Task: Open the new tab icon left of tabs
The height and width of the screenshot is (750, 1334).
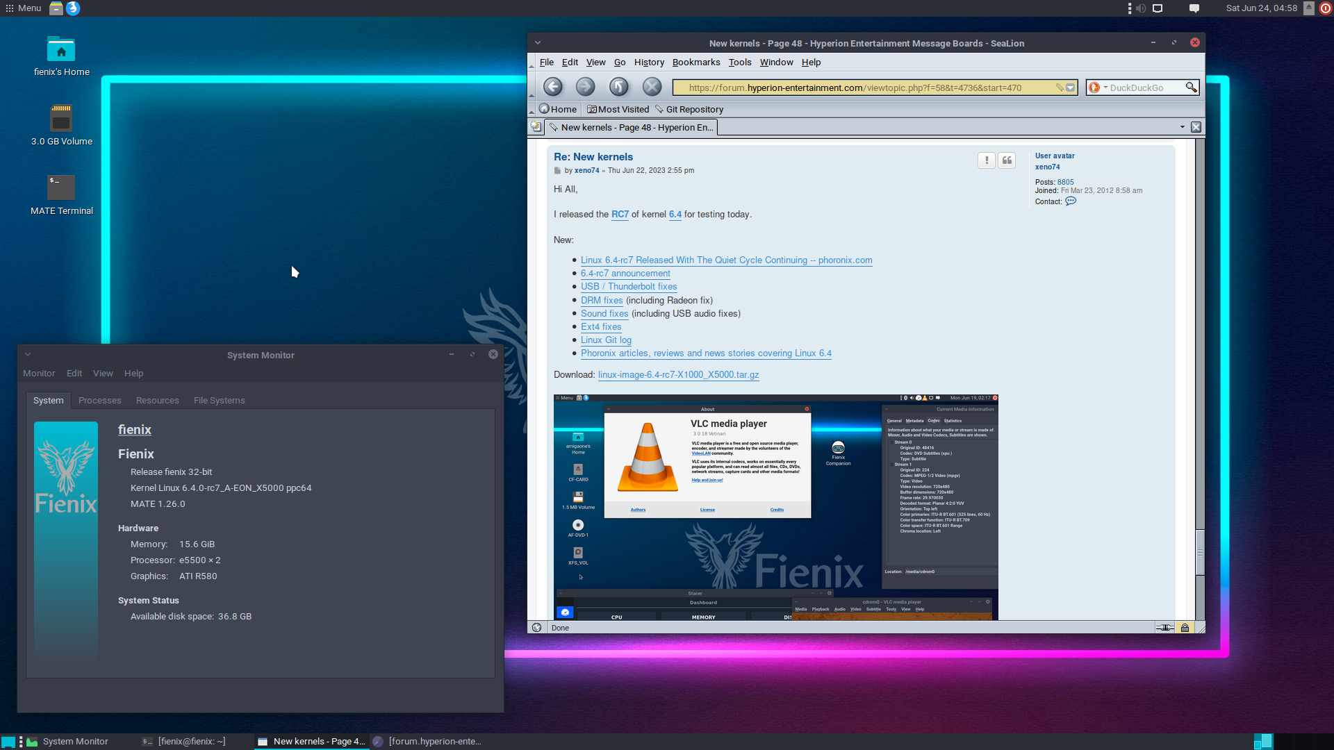Action: (x=536, y=127)
